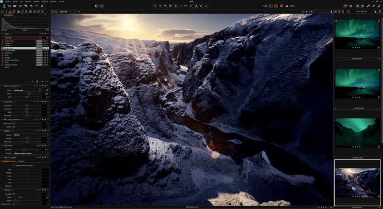Switch to the Dividir tab
Viewport: 383px width, 209px height.
pyautogui.click(x=21, y=161)
